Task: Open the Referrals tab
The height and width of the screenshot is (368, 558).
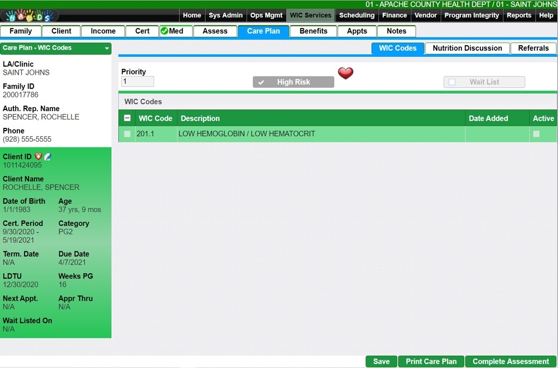Action: coord(533,49)
